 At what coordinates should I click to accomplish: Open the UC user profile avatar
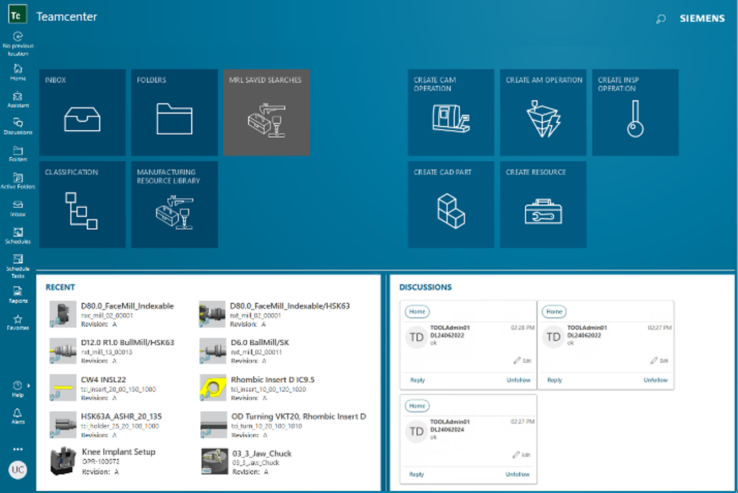click(x=18, y=469)
